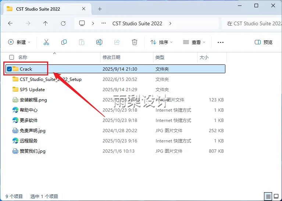Maximize the Explorer window
282x201 pixels.
click(256, 6)
